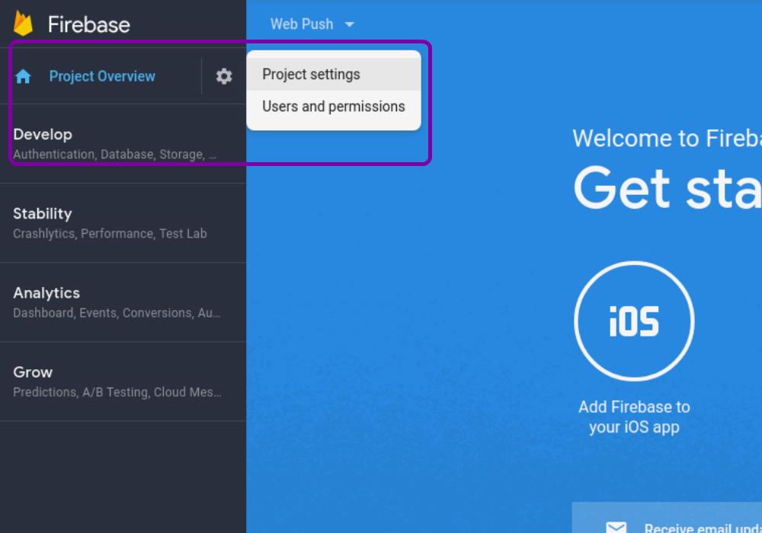Click Dashboard, Events, Conversions subtitle
Viewport: 762px width, 533px height.
point(117,313)
